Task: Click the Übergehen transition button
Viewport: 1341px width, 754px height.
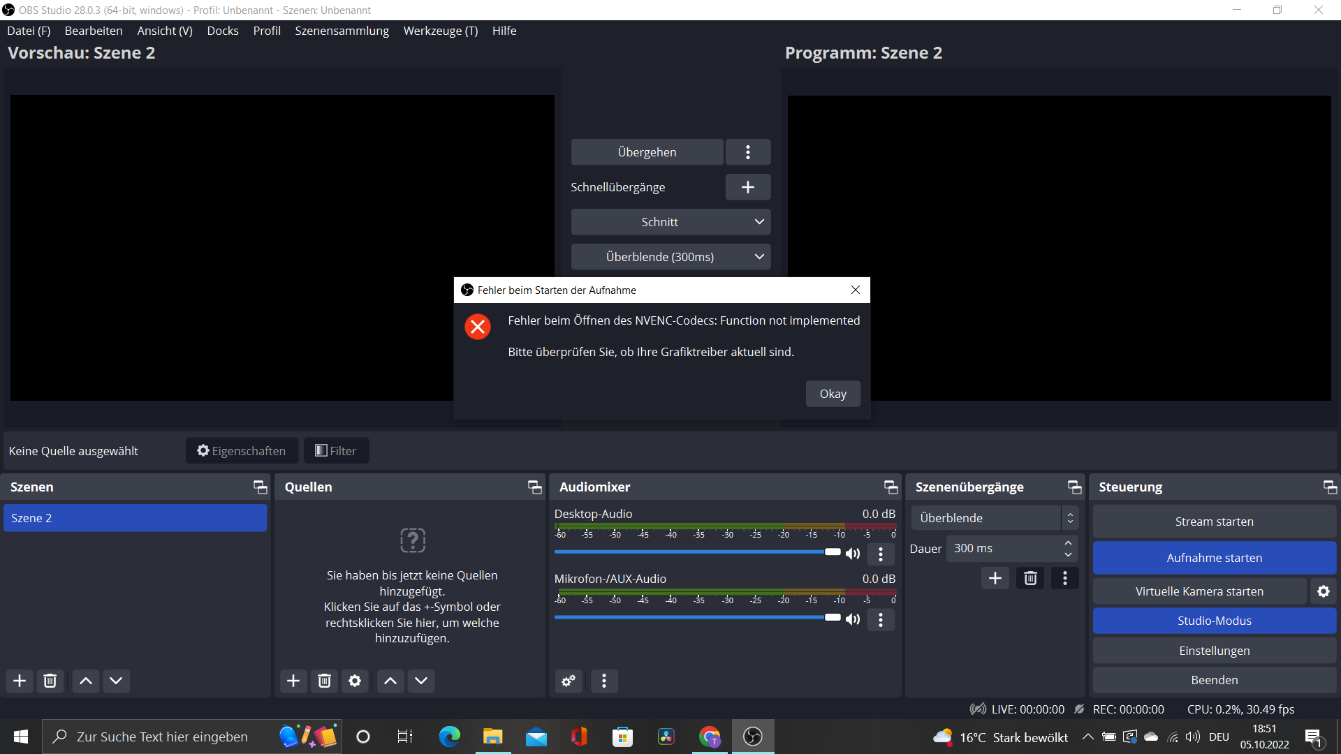Action: point(647,152)
